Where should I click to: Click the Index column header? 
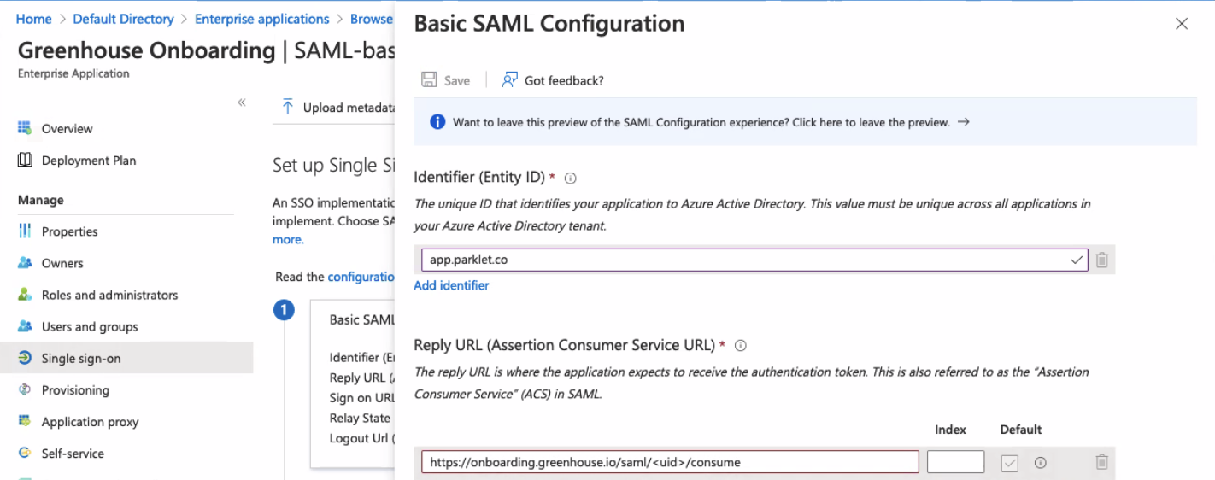pos(950,430)
